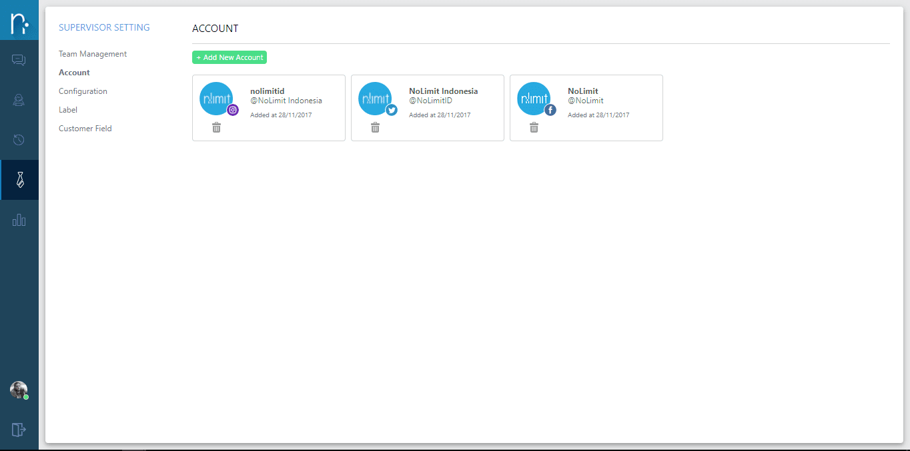Open the history clock sidebar icon
Image resolution: width=910 pixels, height=451 pixels.
click(19, 140)
